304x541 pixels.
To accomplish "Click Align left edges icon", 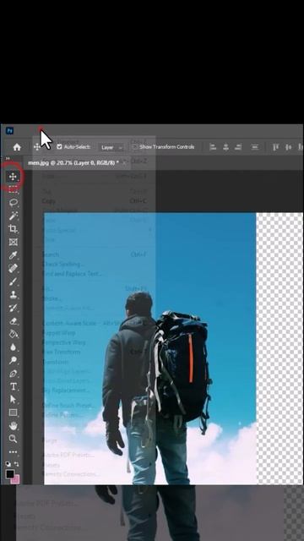I will [213, 147].
